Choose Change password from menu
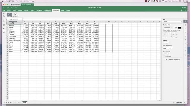The width and height of the screenshot is (190, 106). coord(13,19)
